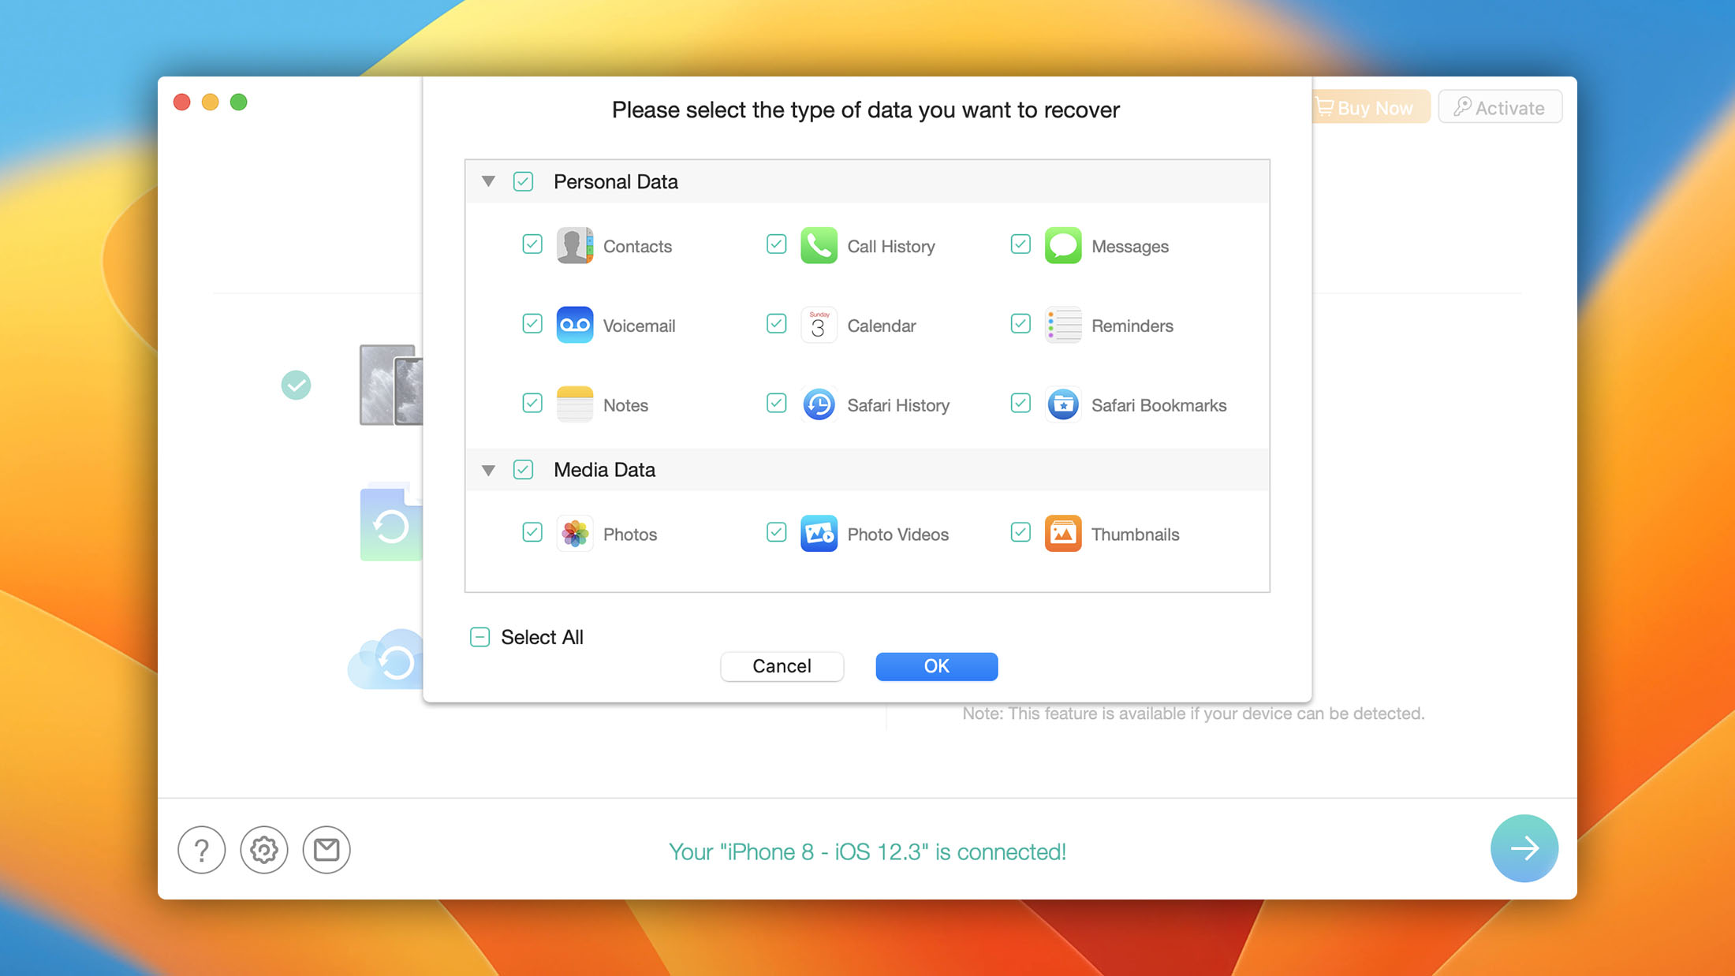Open help with the question mark icon
The height and width of the screenshot is (976, 1735).
point(201,850)
